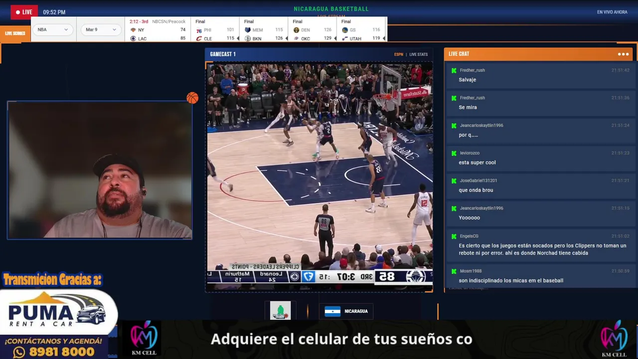Click the Cavaliers CLE team logo
This screenshot has width=638, height=359.
pyautogui.click(x=199, y=38)
